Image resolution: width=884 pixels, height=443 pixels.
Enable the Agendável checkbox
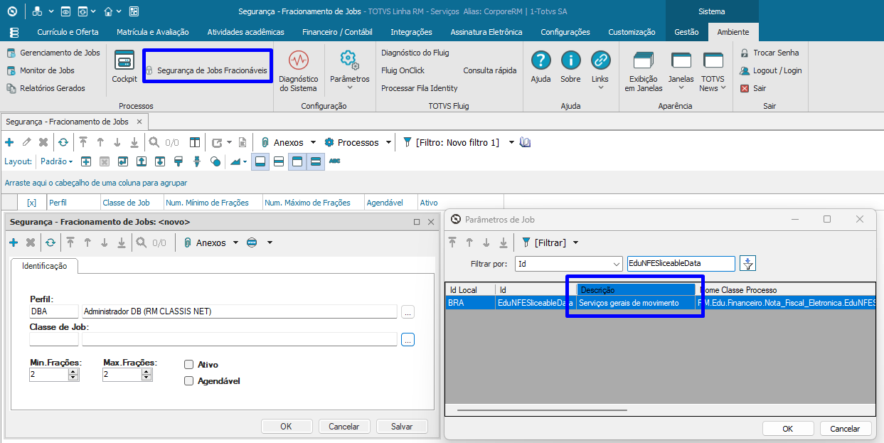(x=188, y=380)
